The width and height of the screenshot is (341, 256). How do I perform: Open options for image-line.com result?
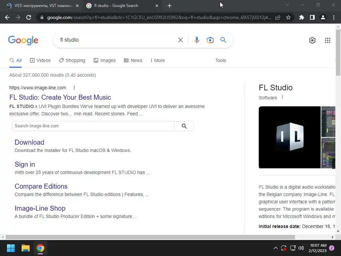(x=74, y=88)
